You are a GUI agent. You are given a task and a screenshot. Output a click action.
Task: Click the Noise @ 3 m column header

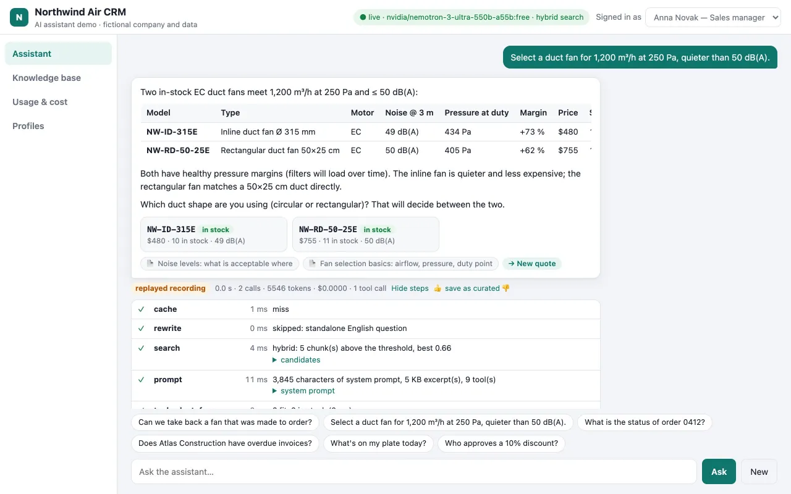coord(409,113)
